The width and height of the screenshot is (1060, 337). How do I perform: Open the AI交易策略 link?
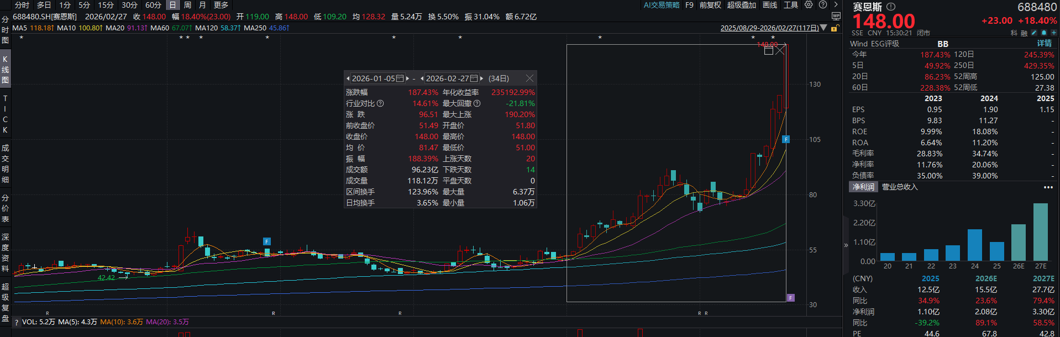662,5
